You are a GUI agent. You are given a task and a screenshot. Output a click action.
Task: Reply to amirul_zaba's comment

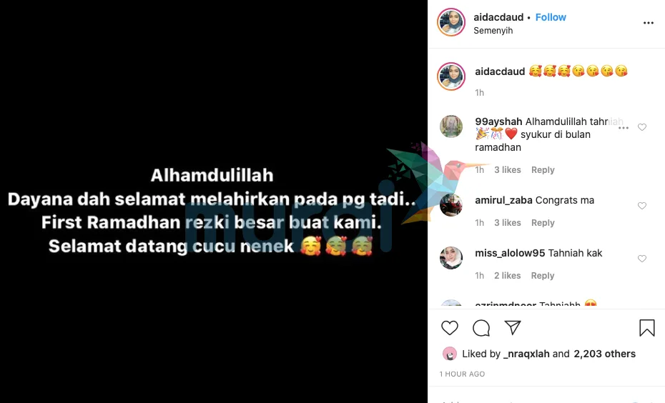(543, 223)
